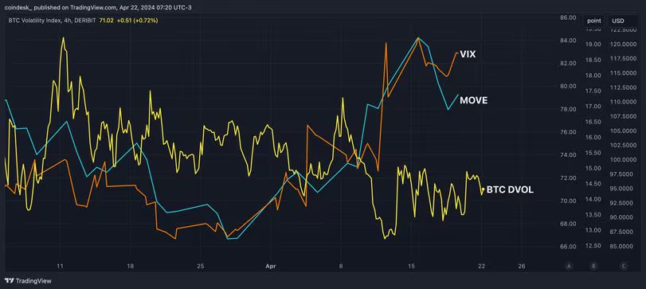This screenshot has height=289, width=646.
Task: Click '15.00' on the point scale
Action: (593, 168)
